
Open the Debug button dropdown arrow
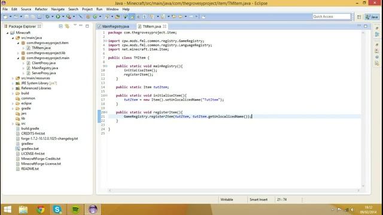pos(53,17)
